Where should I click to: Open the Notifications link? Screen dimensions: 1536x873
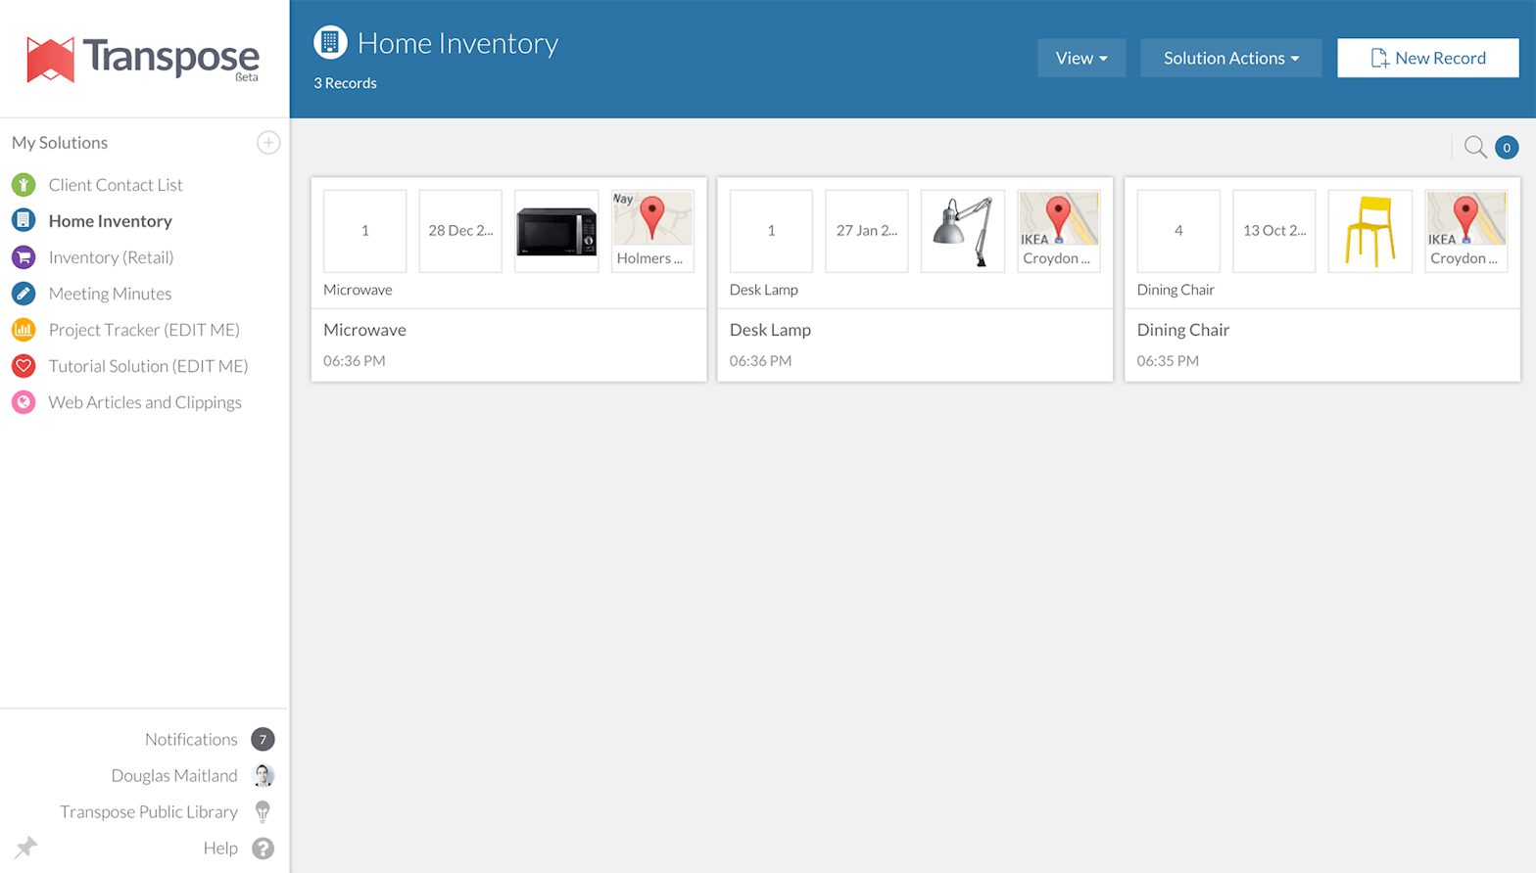[191, 739]
